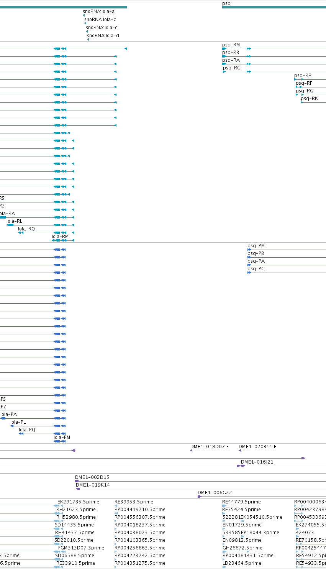
Task: Open the snoRNA:lola-d feature
Action: (103, 36)
